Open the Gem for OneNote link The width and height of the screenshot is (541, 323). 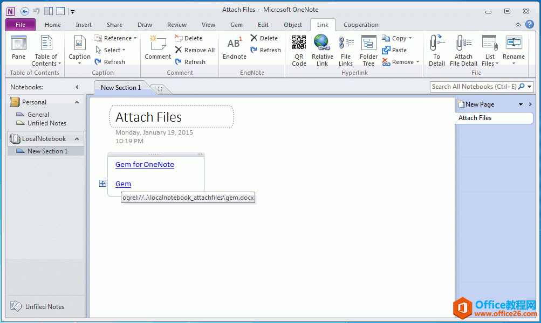[145, 165]
